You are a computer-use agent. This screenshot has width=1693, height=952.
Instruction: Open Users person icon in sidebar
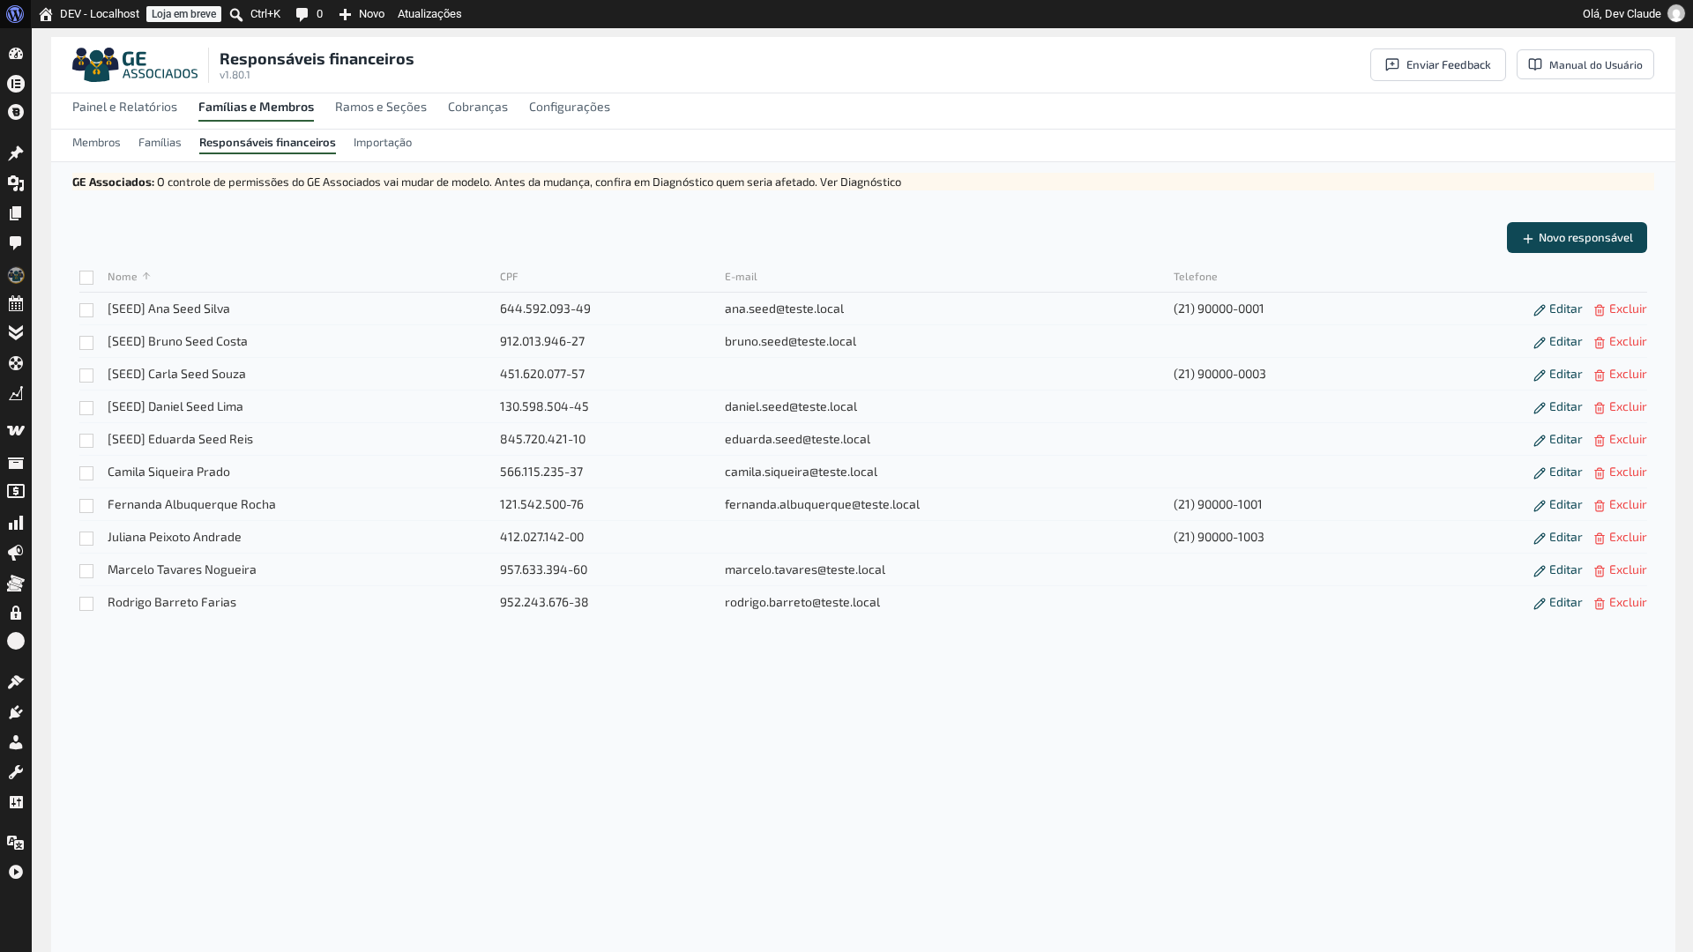click(x=16, y=742)
